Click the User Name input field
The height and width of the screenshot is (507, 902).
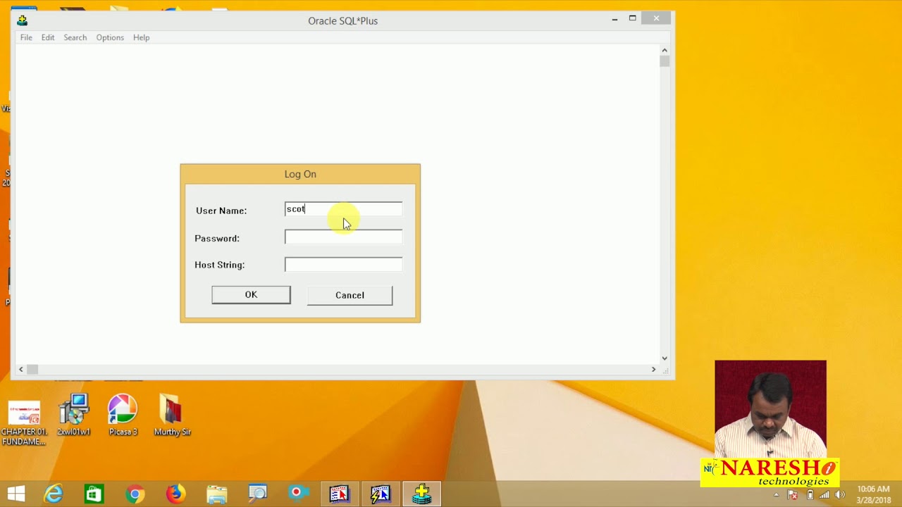coord(343,209)
